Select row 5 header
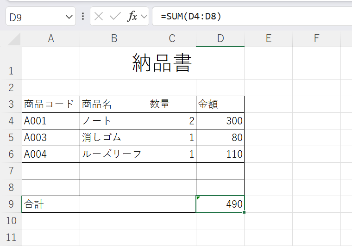Viewport: 352px width, 246px height. coord(11,137)
